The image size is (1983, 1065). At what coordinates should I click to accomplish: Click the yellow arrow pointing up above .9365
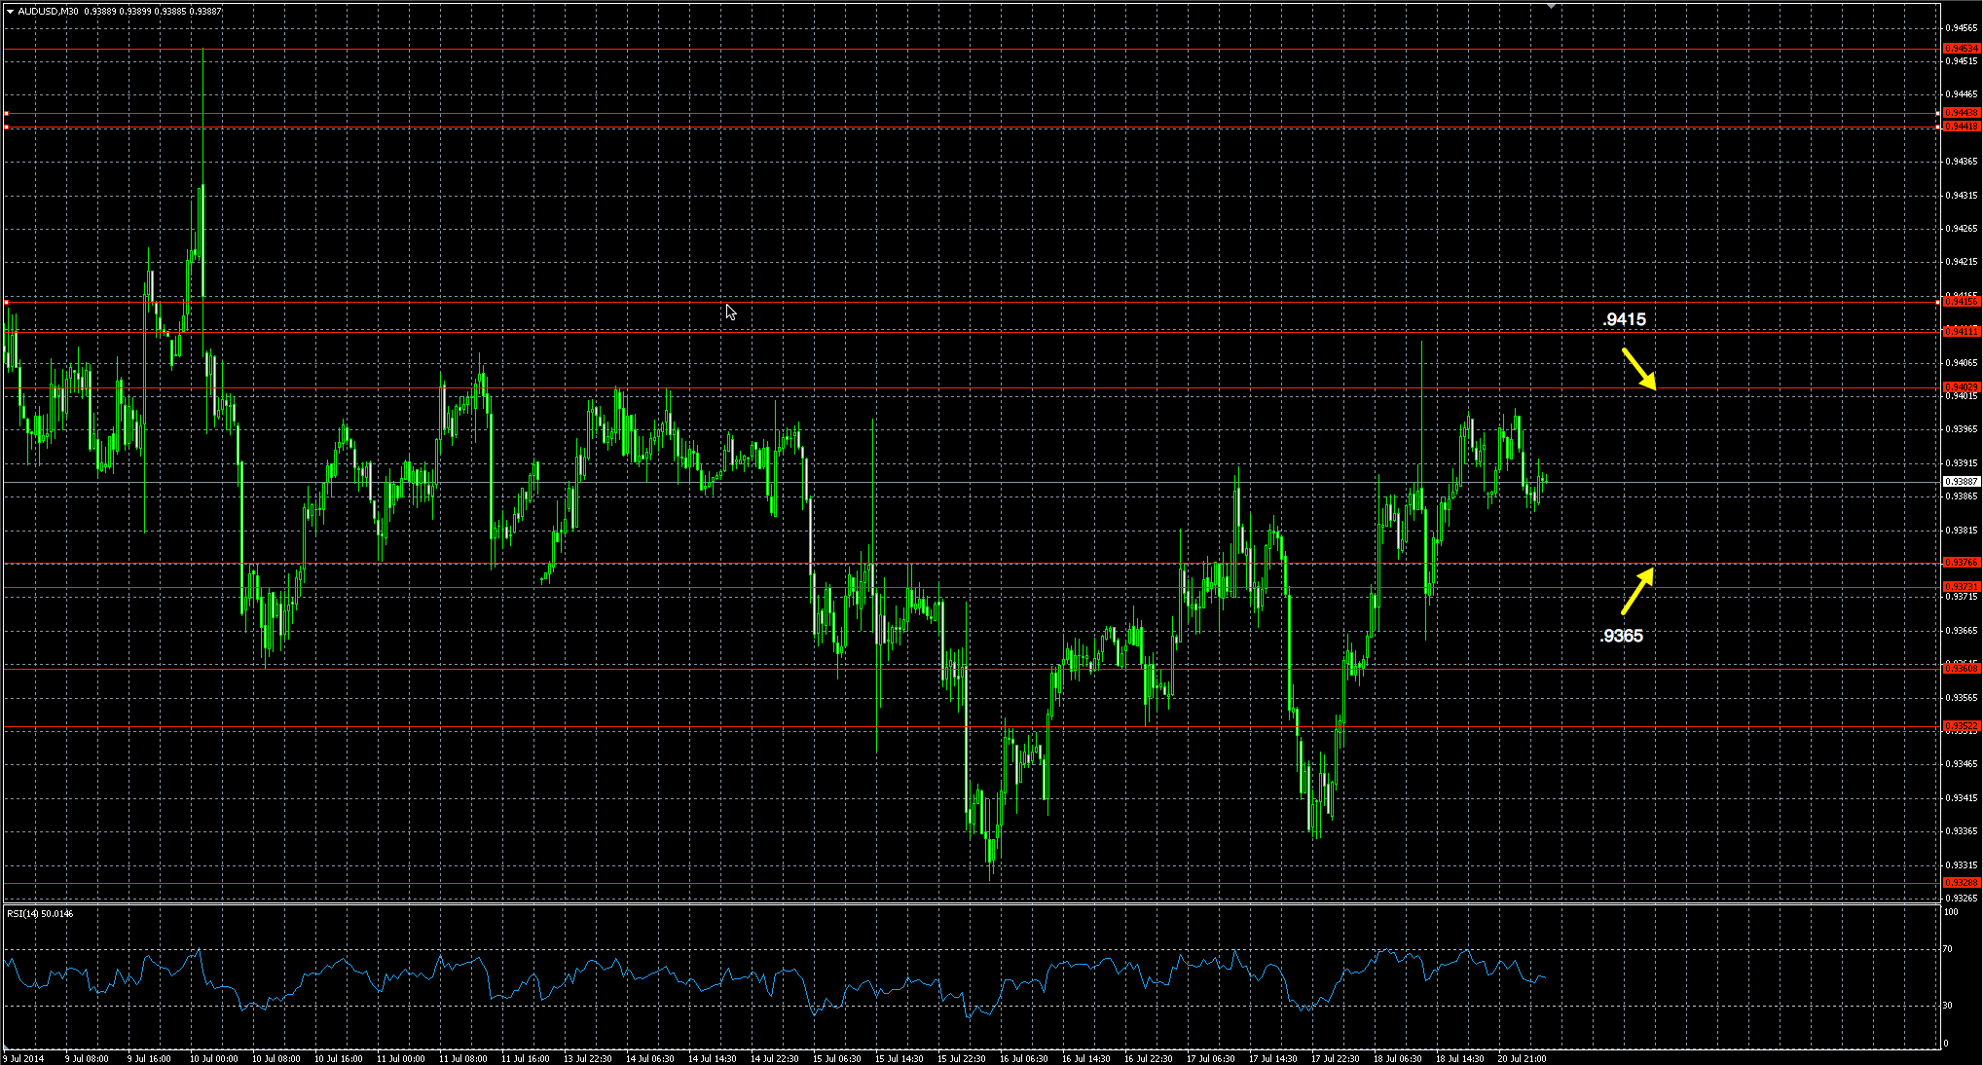coord(1637,591)
